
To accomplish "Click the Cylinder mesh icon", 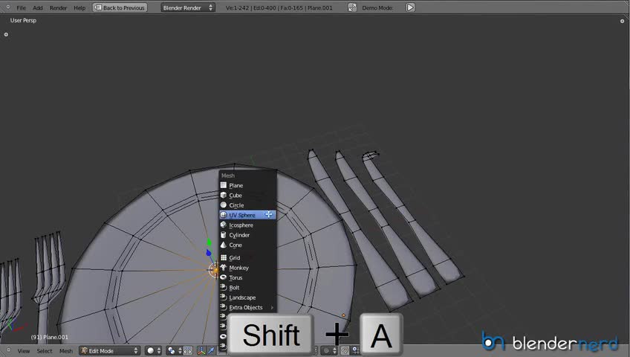I will tap(224, 234).
